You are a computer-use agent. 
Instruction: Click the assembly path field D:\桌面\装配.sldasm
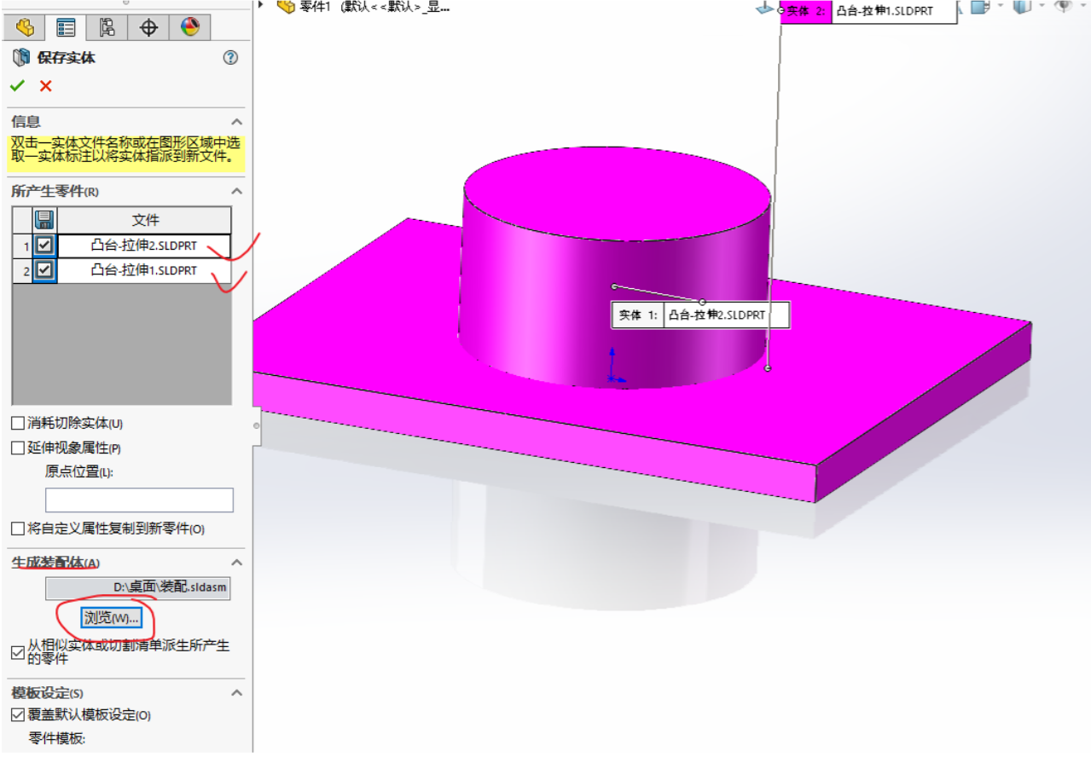tap(137, 588)
